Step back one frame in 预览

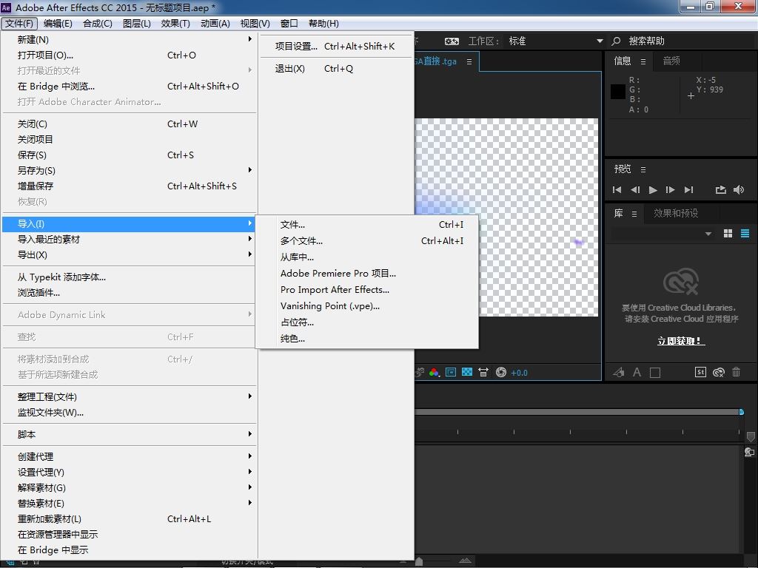[635, 190]
